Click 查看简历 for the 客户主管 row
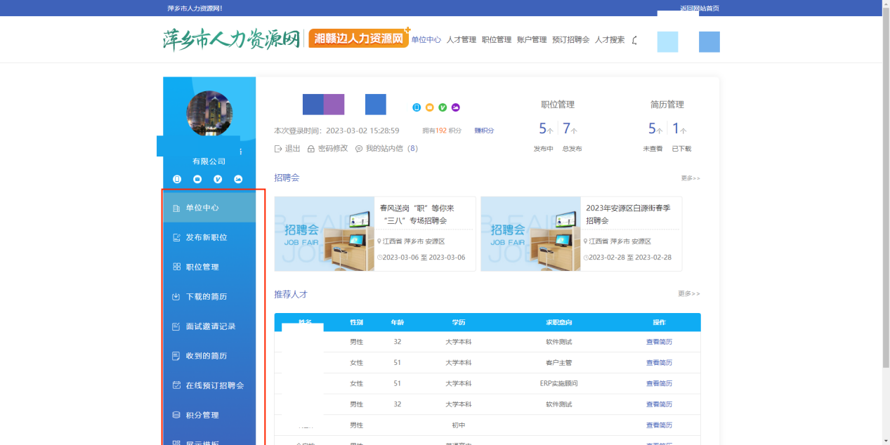Screen dimensions: 890x445 tap(659, 363)
